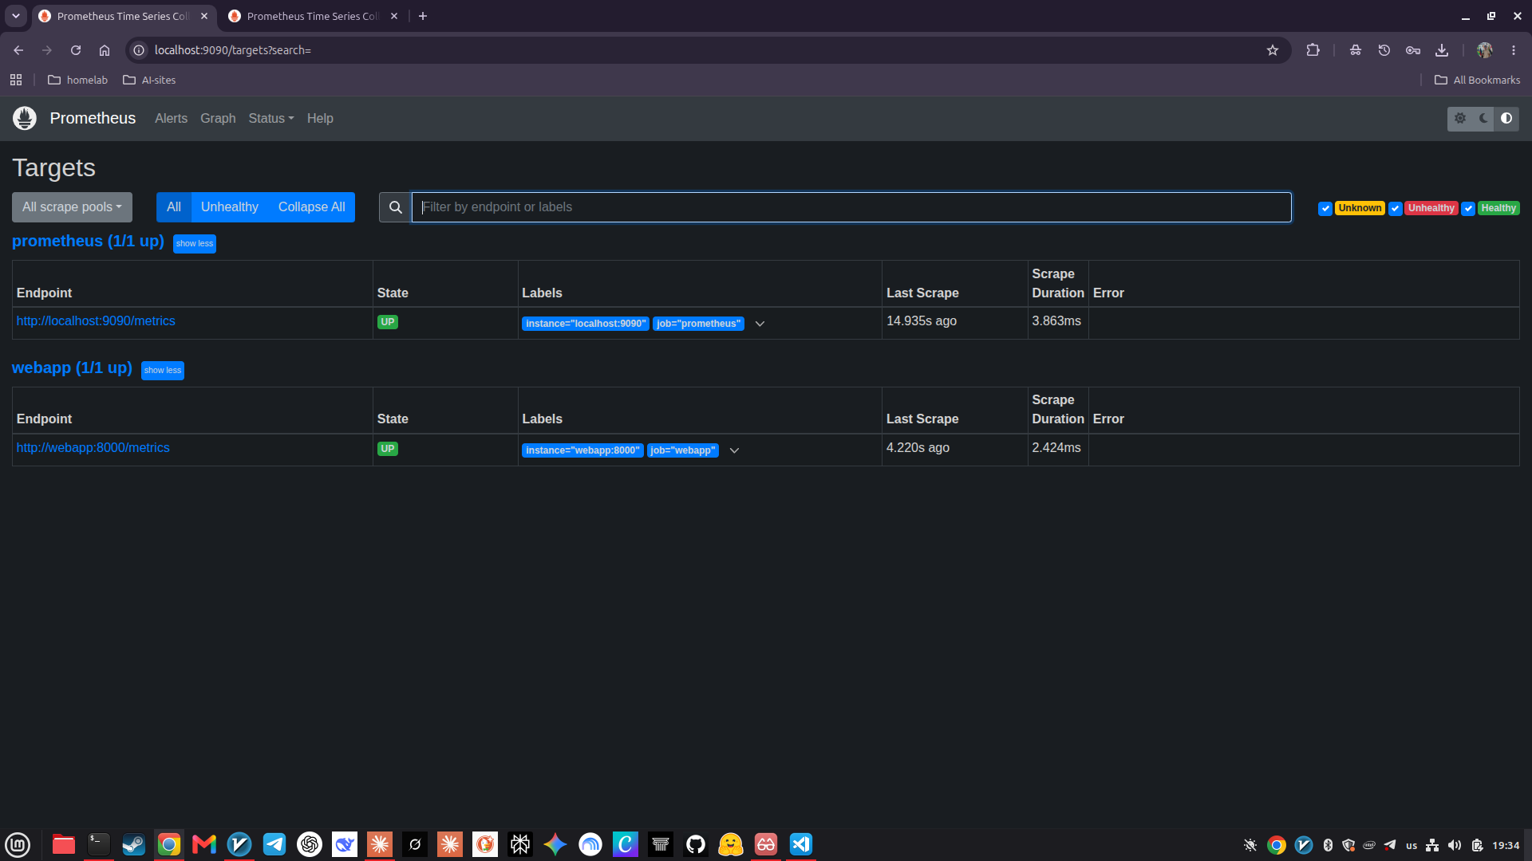Select the light theme gear icon

click(x=1460, y=118)
